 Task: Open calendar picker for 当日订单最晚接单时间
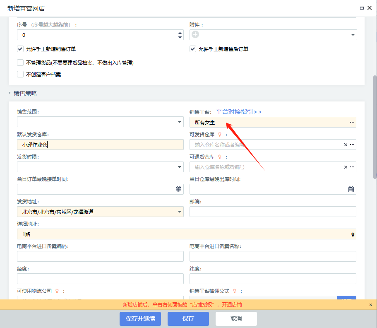coord(179,189)
